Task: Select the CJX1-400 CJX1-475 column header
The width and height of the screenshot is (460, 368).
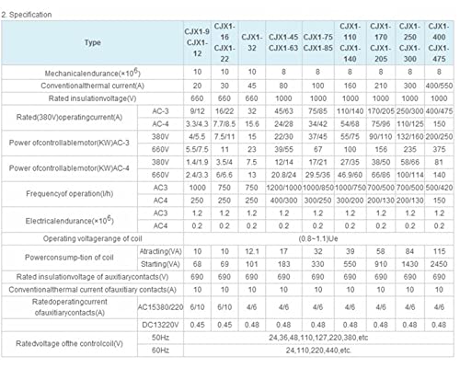Action: [439, 42]
